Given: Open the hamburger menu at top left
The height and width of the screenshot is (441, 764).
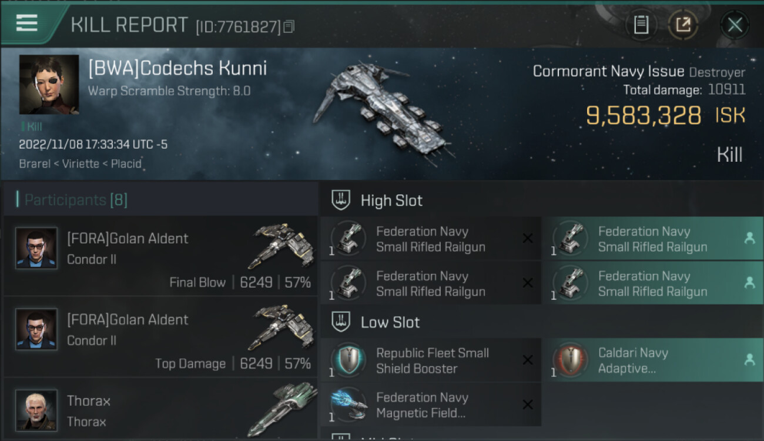Looking at the screenshot, I should point(27,24).
